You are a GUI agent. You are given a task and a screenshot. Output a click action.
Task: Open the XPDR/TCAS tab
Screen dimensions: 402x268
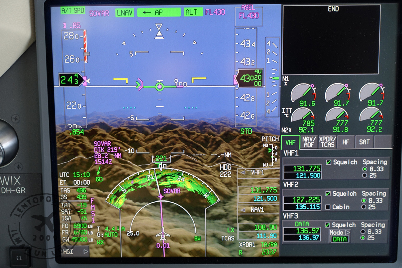327,142
